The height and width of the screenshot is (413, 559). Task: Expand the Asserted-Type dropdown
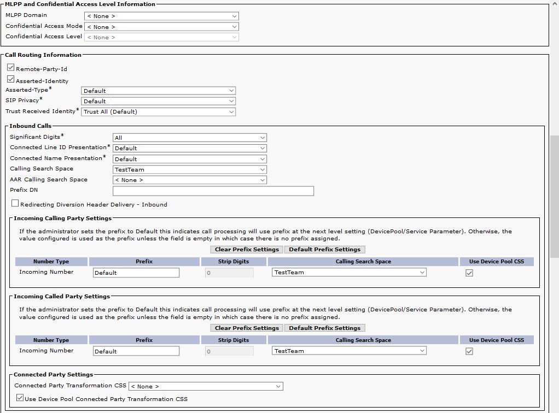158,91
